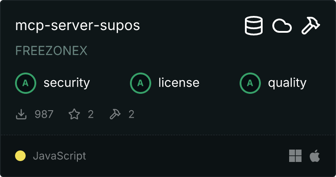The width and height of the screenshot is (336, 177).
Task: Click the large hammer tools icon
Action: tap(311, 26)
